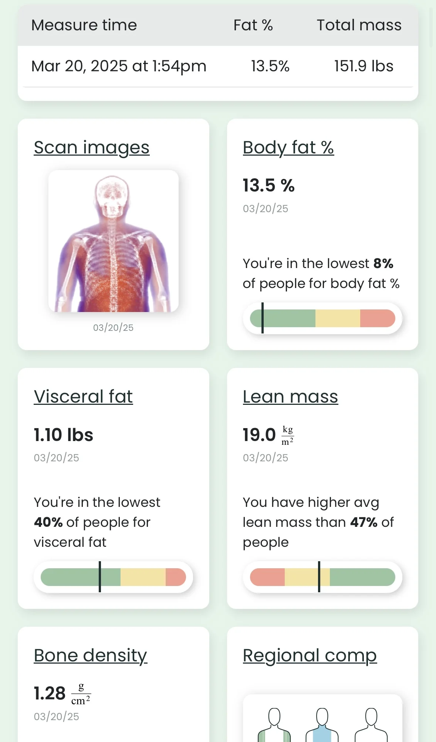Open the Scan images link
436x742 pixels.
point(92,148)
